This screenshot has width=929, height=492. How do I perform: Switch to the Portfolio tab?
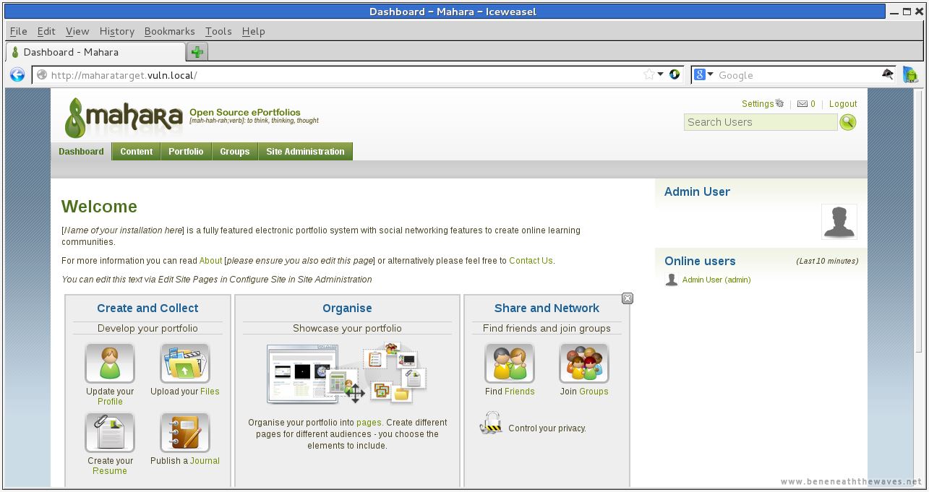(x=186, y=152)
